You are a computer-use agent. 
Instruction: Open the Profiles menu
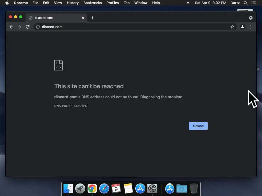tap(113, 3)
